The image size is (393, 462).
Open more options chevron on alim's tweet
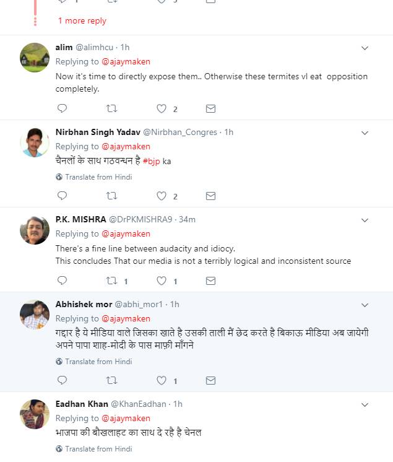(x=365, y=48)
